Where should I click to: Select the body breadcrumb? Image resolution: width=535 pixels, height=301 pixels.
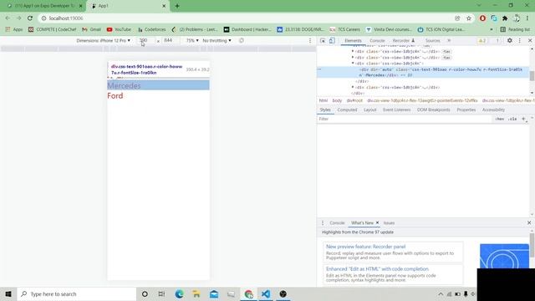pyautogui.click(x=337, y=100)
